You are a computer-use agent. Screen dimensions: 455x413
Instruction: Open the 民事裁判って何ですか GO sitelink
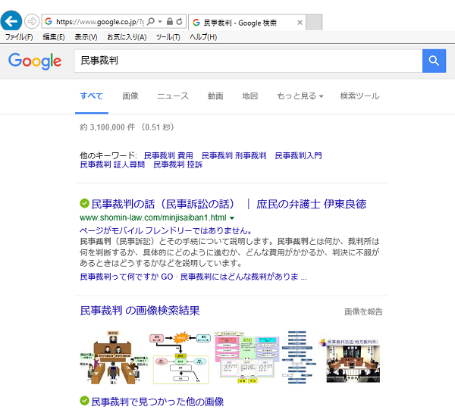pos(127,277)
